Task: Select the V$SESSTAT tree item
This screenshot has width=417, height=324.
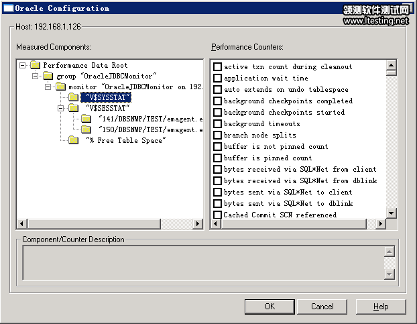Action: point(107,108)
